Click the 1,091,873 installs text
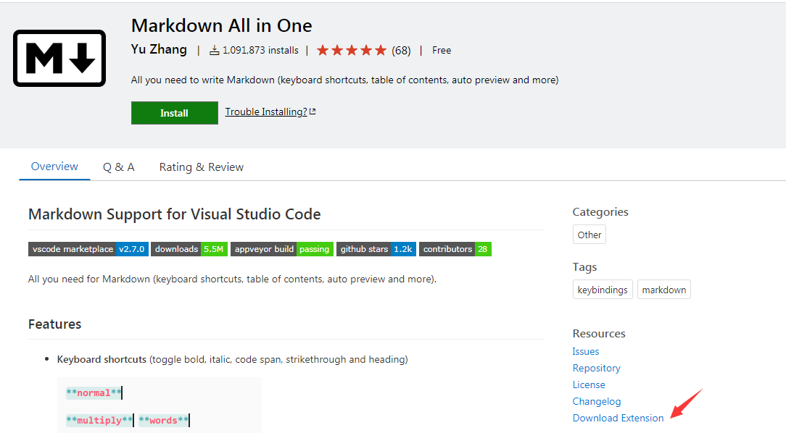The width and height of the screenshot is (786, 433). pyautogui.click(x=260, y=50)
